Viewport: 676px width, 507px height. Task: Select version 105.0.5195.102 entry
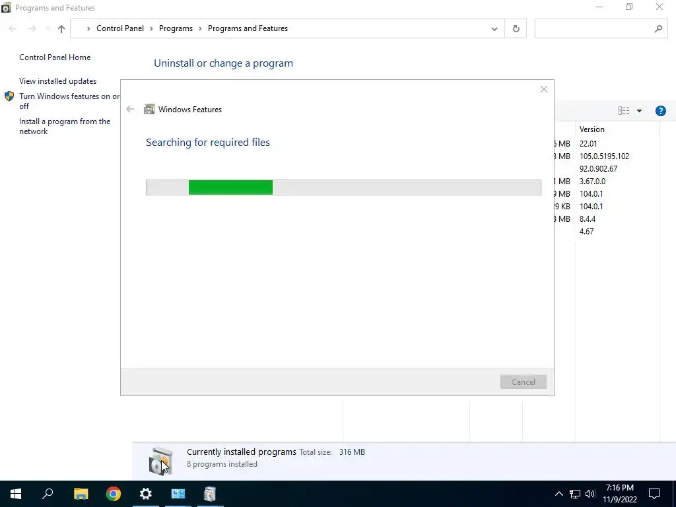click(x=604, y=156)
